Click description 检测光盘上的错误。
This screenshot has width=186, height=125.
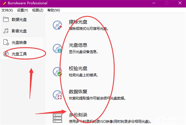coord(83,75)
